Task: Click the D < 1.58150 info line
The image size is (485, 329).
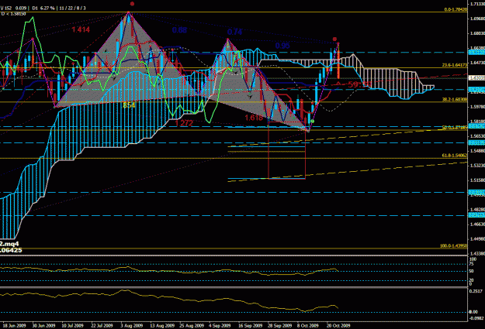Action: tap(13, 14)
